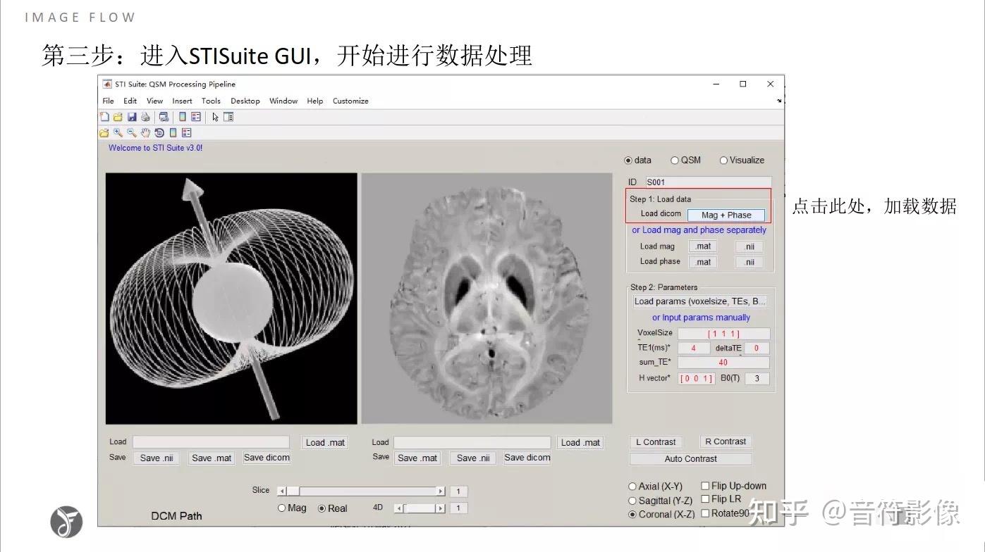Enable the Rotate 3D tool
The height and width of the screenshot is (552, 985).
click(159, 132)
